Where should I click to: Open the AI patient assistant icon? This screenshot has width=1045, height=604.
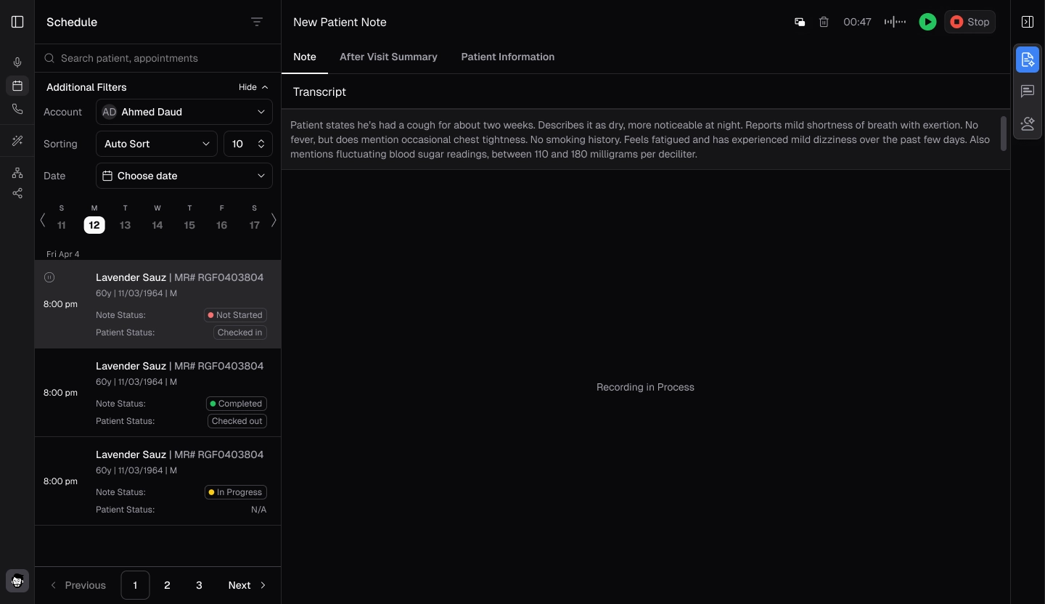1028,123
